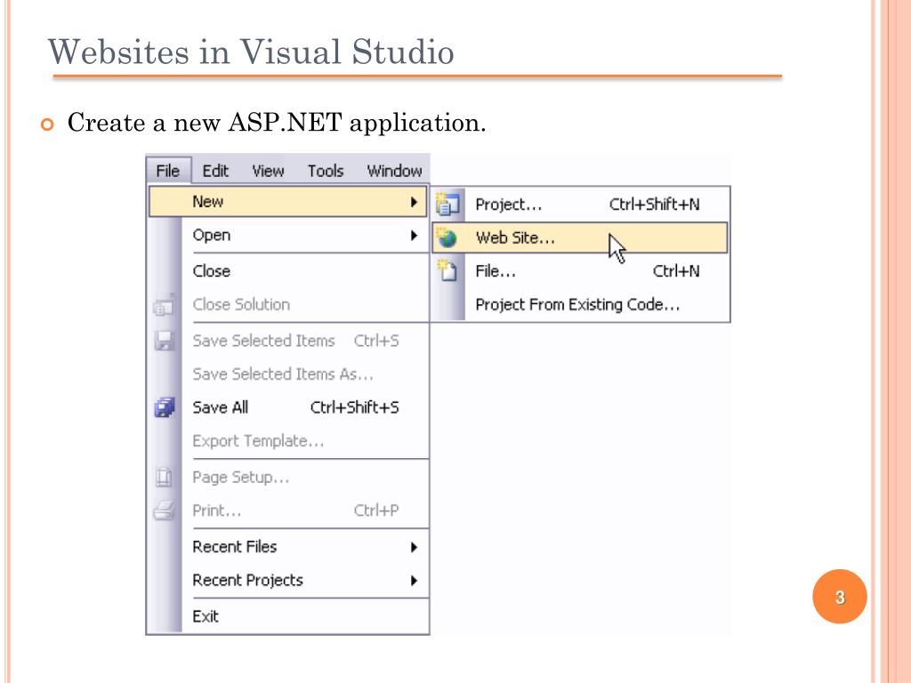Click the new file icon beside File...

[447, 270]
